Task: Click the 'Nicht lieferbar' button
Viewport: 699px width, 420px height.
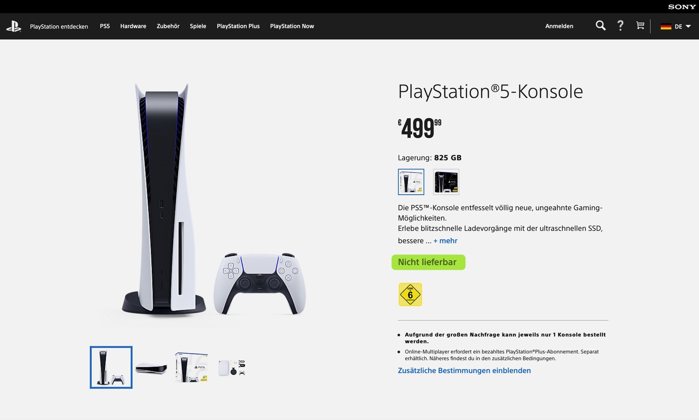Action: 428,262
